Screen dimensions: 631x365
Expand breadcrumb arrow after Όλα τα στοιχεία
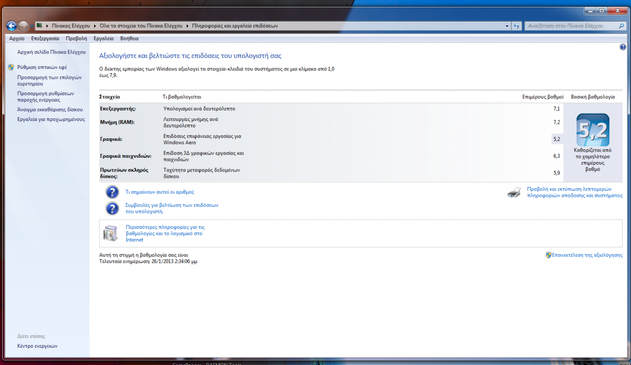click(188, 26)
